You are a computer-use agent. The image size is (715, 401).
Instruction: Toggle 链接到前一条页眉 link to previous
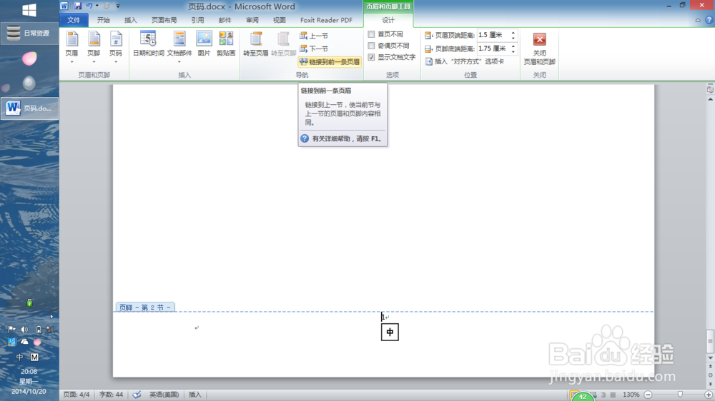click(x=330, y=62)
